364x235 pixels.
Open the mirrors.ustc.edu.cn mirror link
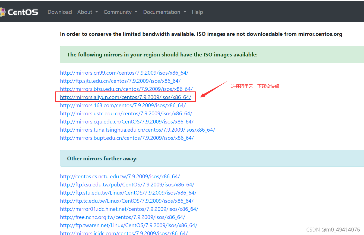click(126, 113)
